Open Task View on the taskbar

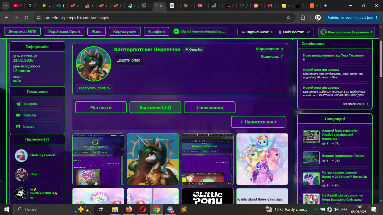coord(101,209)
